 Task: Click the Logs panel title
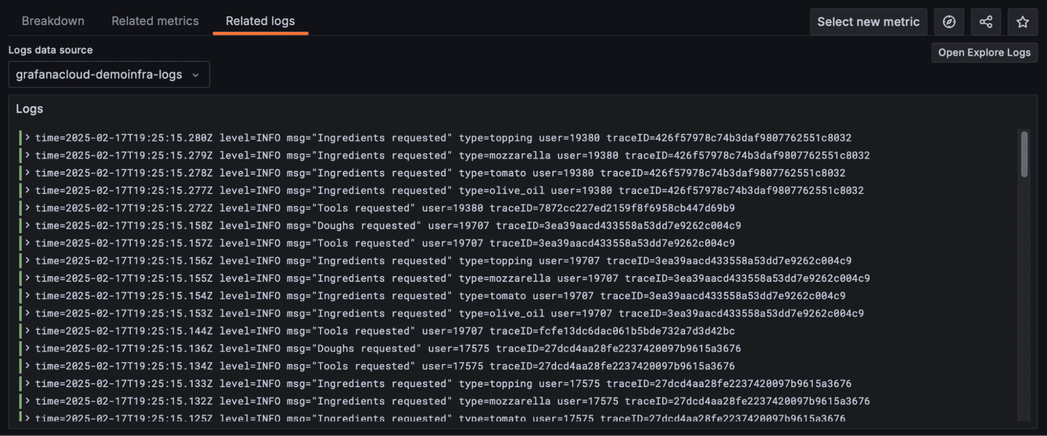coord(29,108)
